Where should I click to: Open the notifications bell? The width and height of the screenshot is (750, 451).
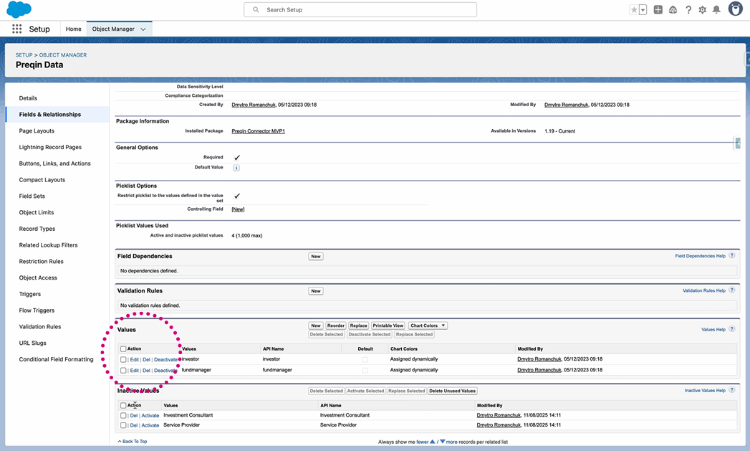(716, 10)
